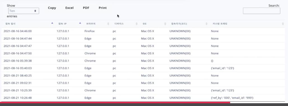The width and height of the screenshot is (288, 106).
Task: Select timestamp 2021-08-21 10:25:39 cell
Action: [x=18, y=90]
